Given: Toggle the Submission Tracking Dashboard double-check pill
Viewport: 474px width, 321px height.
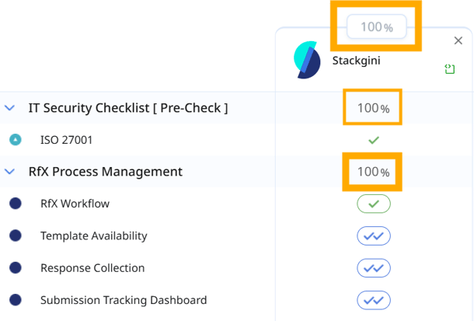Looking at the screenshot, I should coord(374,300).
